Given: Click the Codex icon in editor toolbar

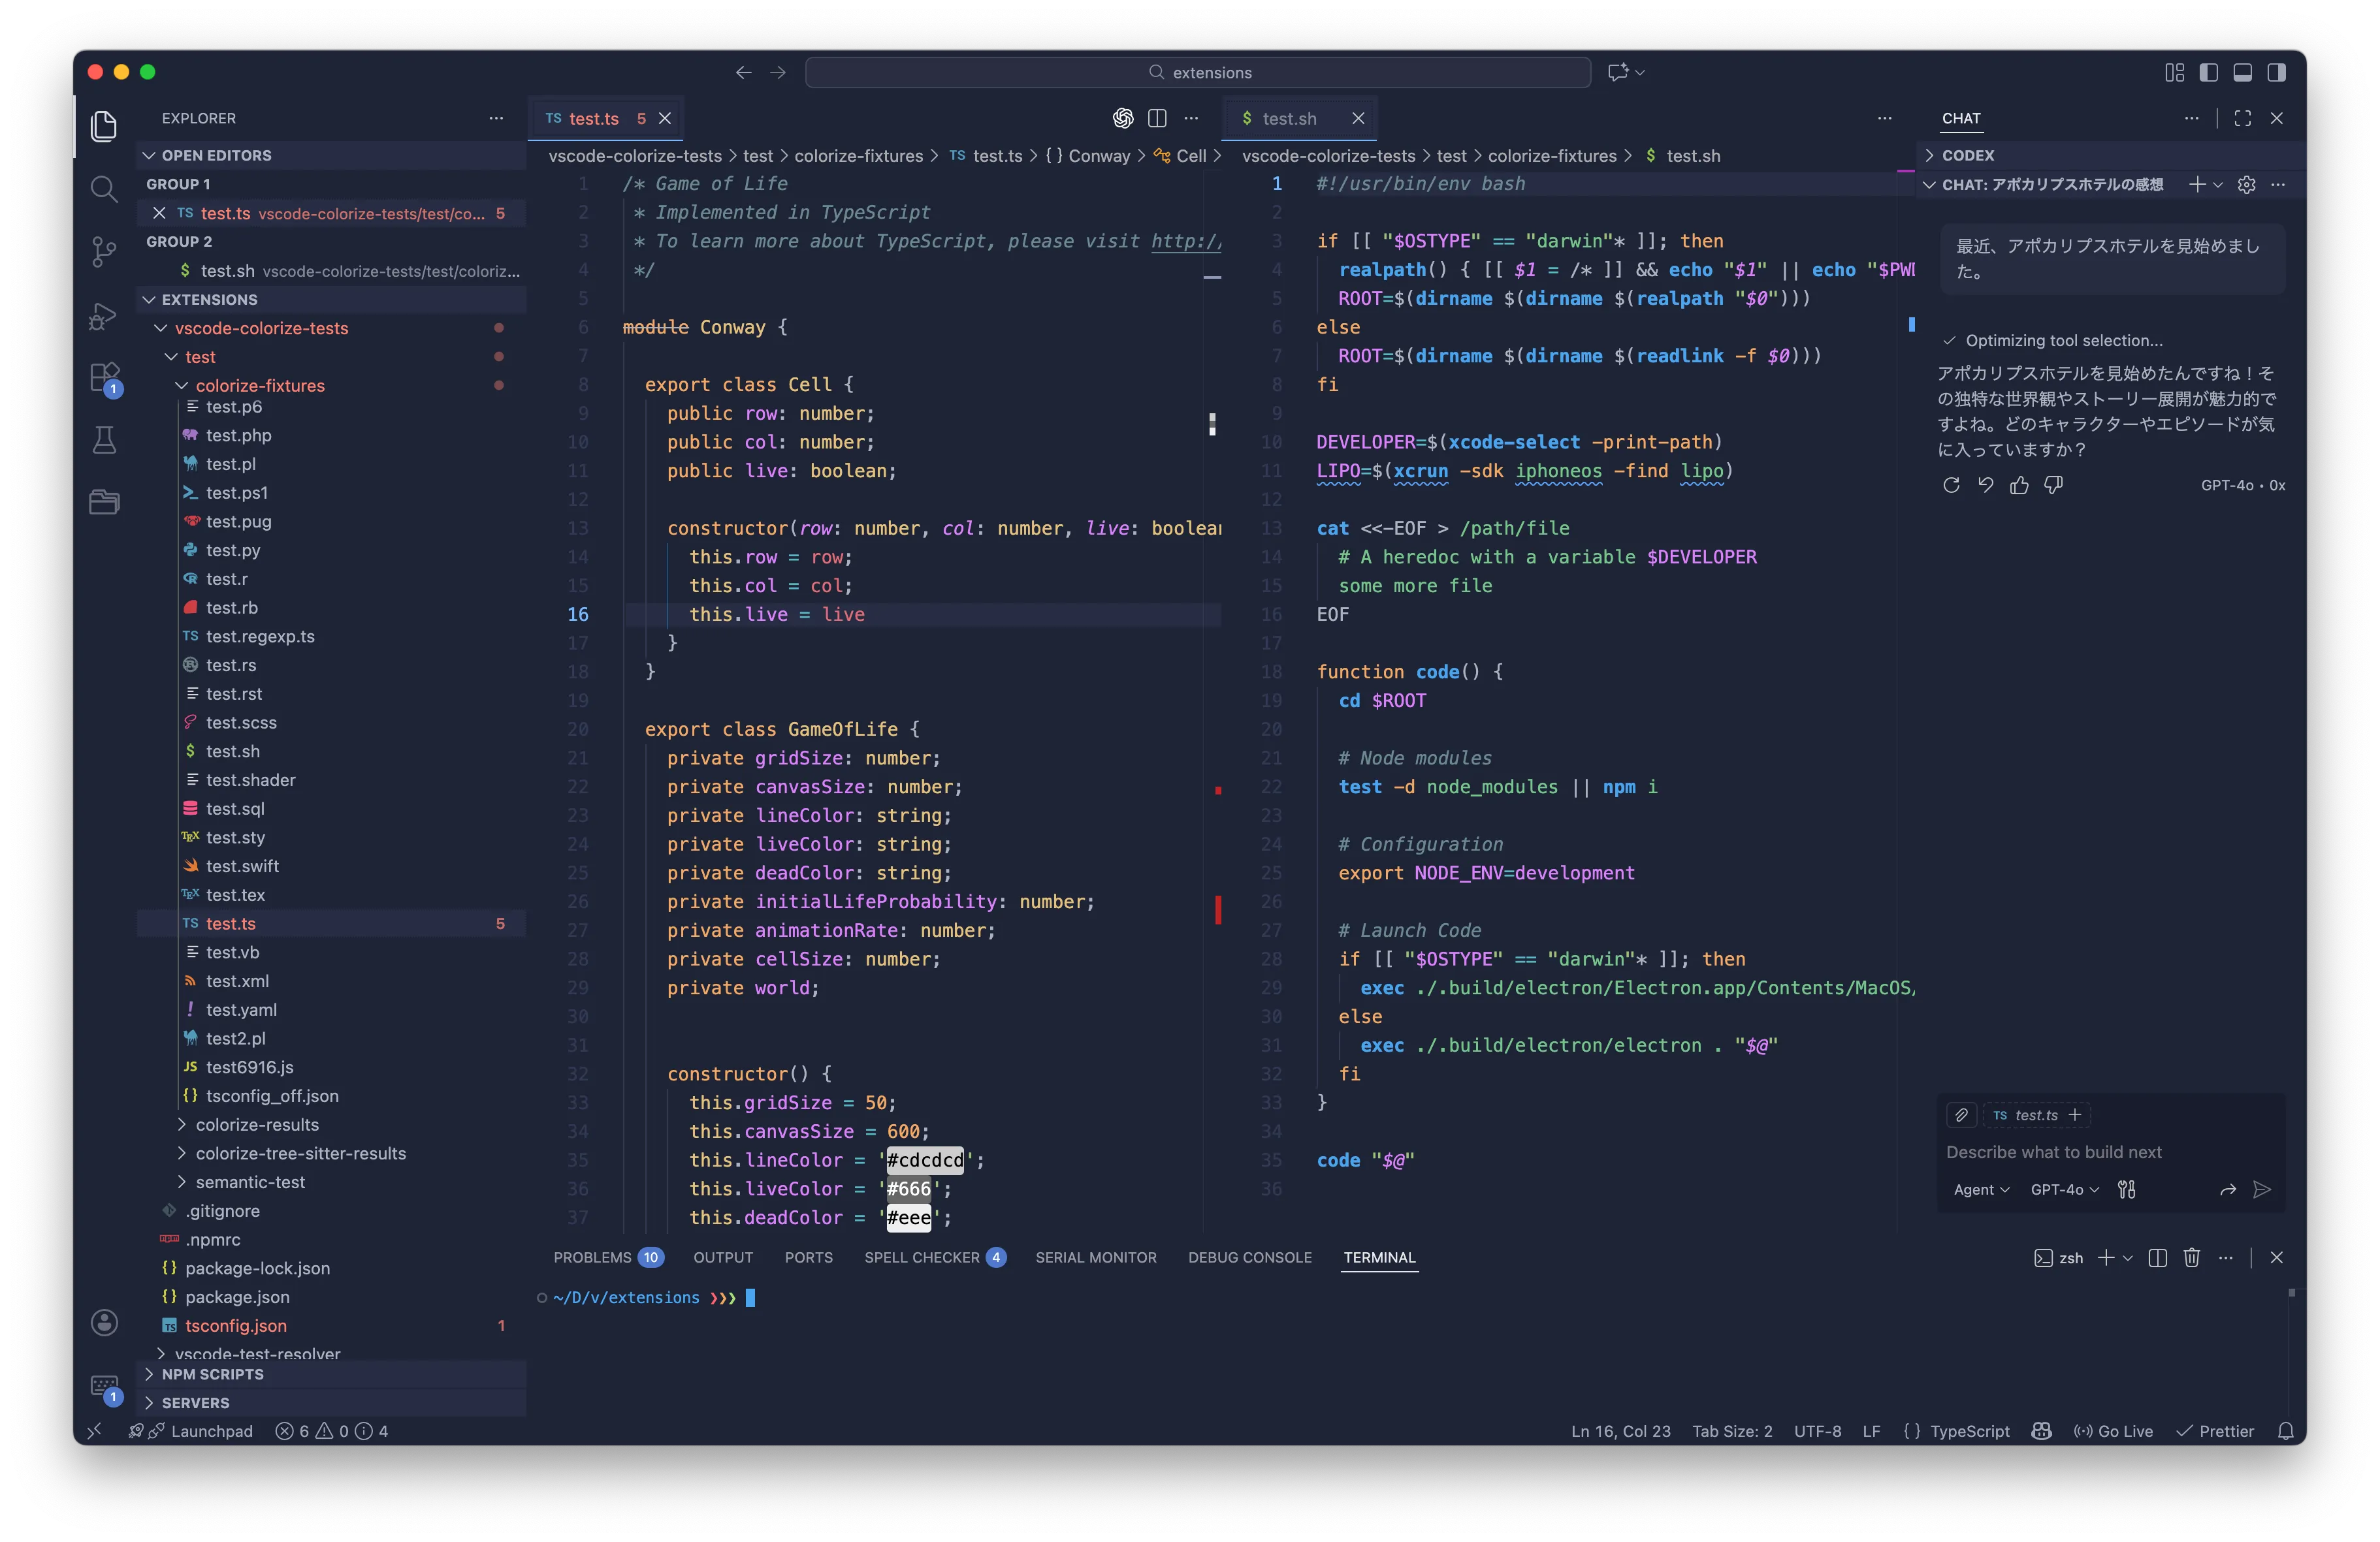Looking at the screenshot, I should pos(1123,118).
